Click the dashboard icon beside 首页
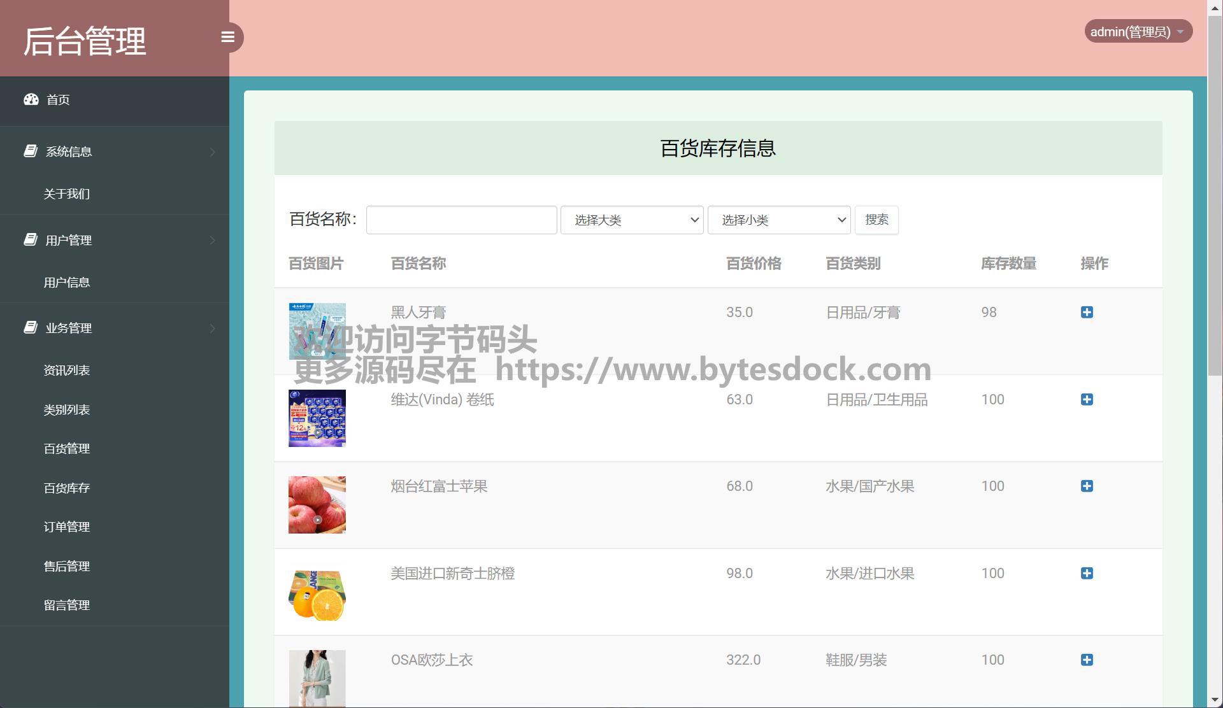 31,99
